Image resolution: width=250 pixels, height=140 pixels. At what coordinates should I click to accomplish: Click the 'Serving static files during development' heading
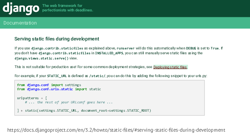pos(57,39)
